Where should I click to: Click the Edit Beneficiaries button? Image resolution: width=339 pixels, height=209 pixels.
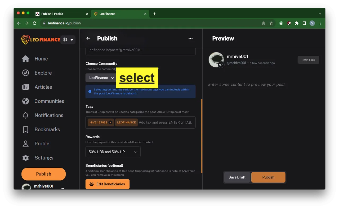pos(108,184)
